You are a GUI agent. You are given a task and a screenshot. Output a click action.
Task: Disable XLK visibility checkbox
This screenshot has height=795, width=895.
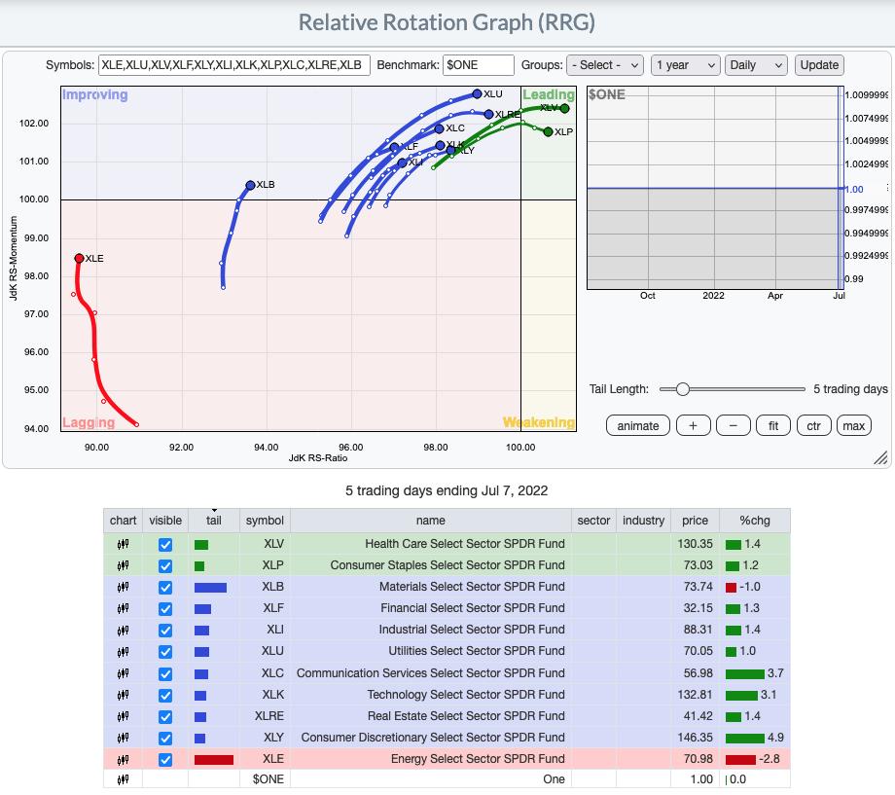click(x=165, y=696)
